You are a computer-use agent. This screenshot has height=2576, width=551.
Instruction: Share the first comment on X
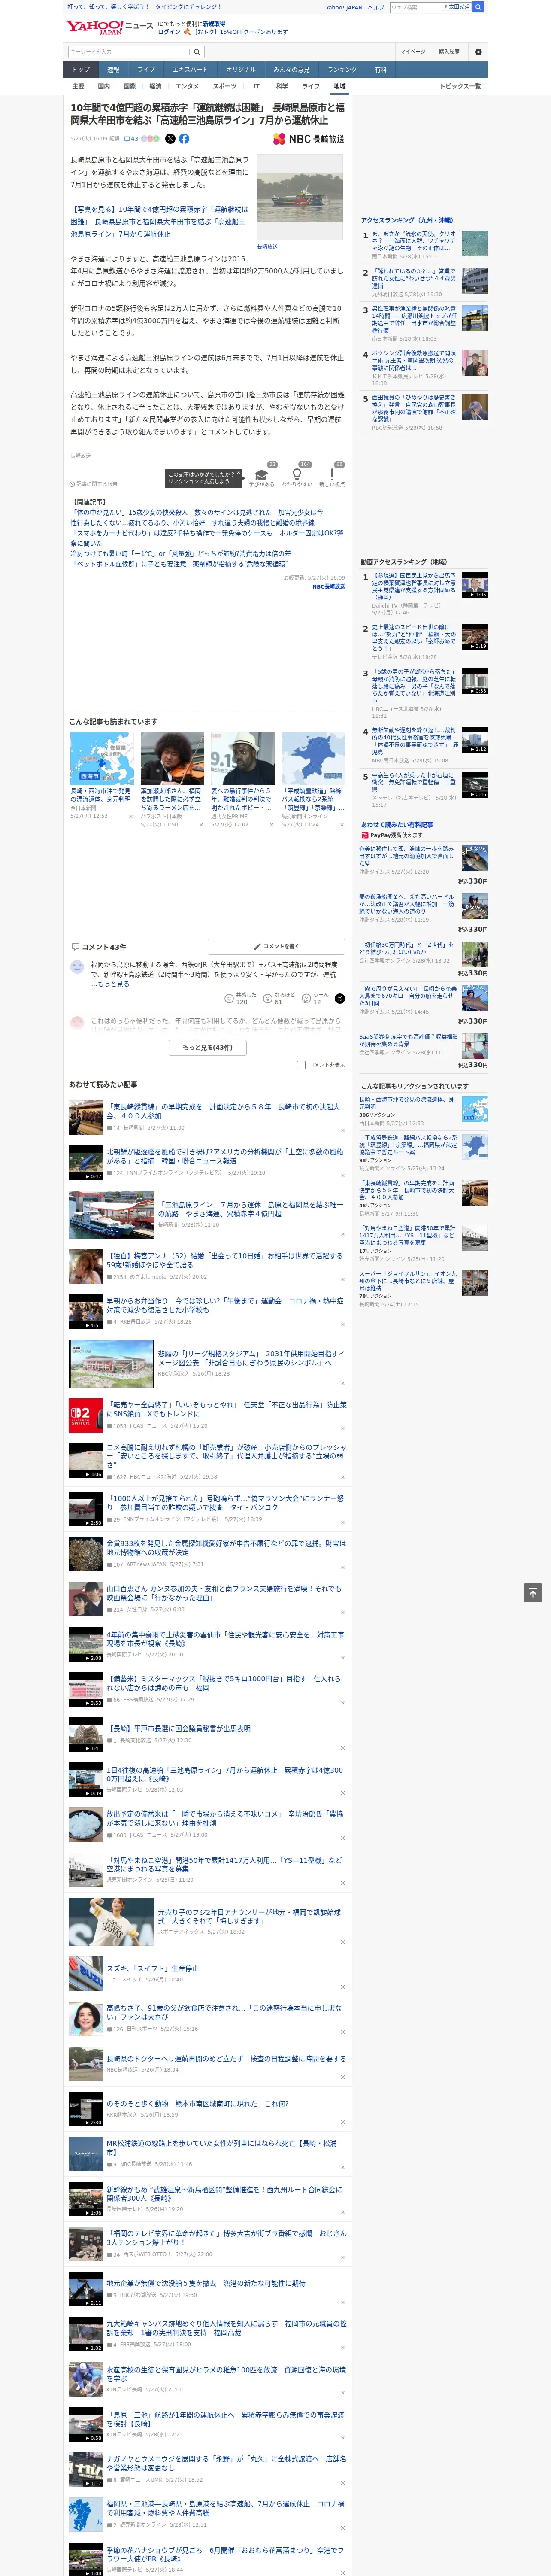340,998
